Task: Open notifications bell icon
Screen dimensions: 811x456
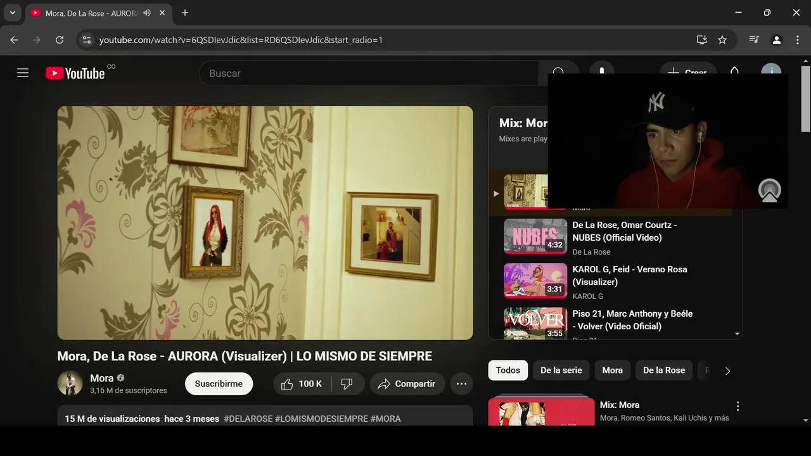Action: [x=734, y=72]
